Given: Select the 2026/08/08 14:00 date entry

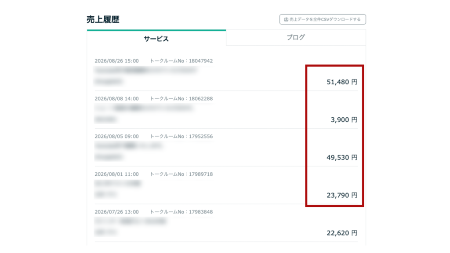Looking at the screenshot, I should point(116,99).
